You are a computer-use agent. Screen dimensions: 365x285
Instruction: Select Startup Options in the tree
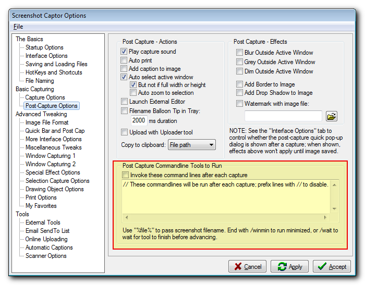[44, 47]
